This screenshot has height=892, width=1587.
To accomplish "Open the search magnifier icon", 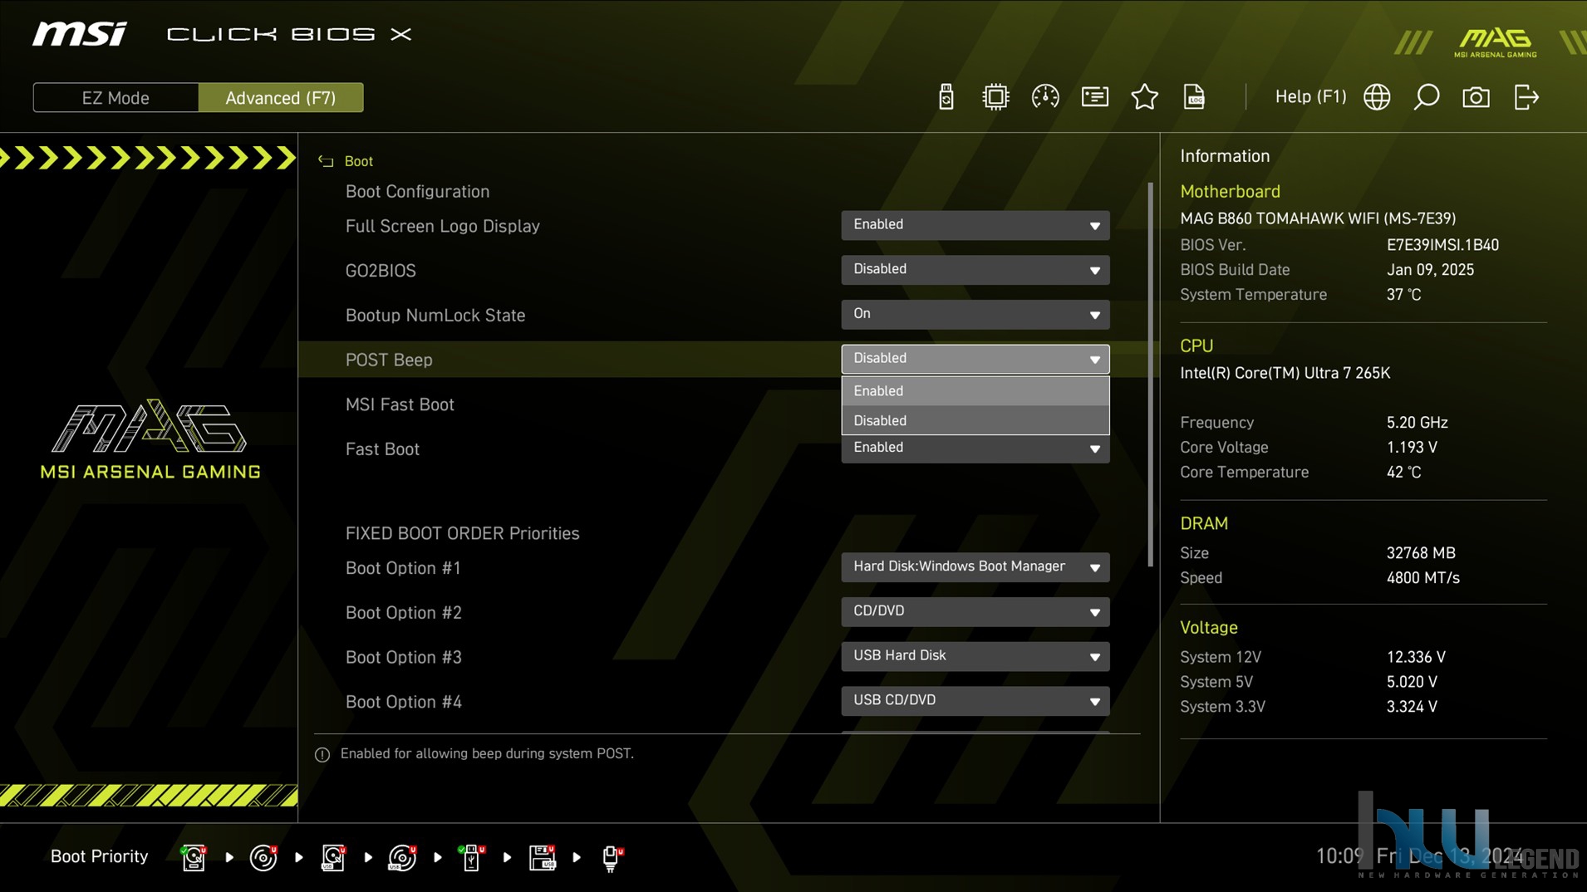I will coord(1426,97).
